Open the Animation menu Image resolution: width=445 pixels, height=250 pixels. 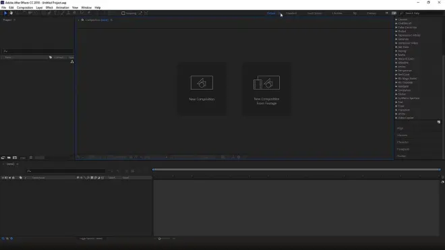pos(63,7)
